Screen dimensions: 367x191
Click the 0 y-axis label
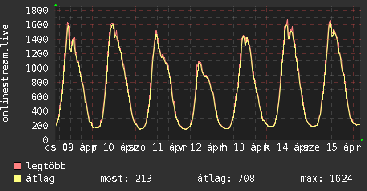click(45, 140)
